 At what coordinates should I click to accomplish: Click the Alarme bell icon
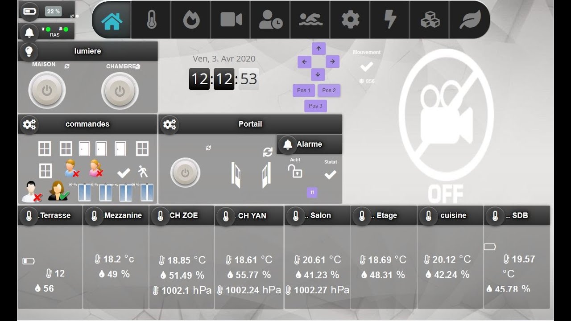288,144
